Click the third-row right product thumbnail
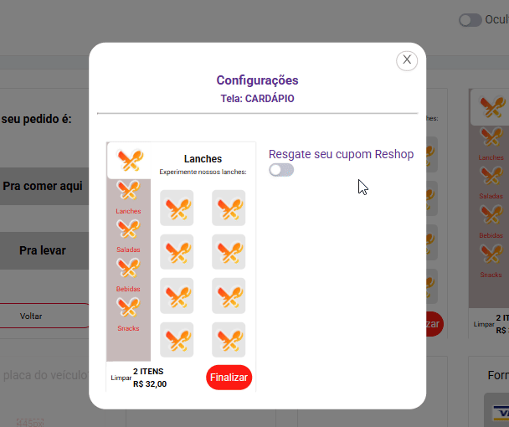This screenshot has height=427, width=509. 229,296
